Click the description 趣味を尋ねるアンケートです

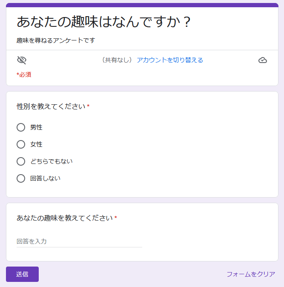[x=56, y=40]
